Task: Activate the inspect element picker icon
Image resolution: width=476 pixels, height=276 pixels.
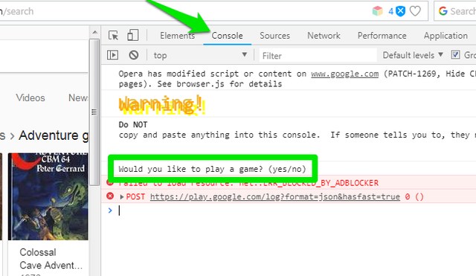Action: tap(113, 36)
